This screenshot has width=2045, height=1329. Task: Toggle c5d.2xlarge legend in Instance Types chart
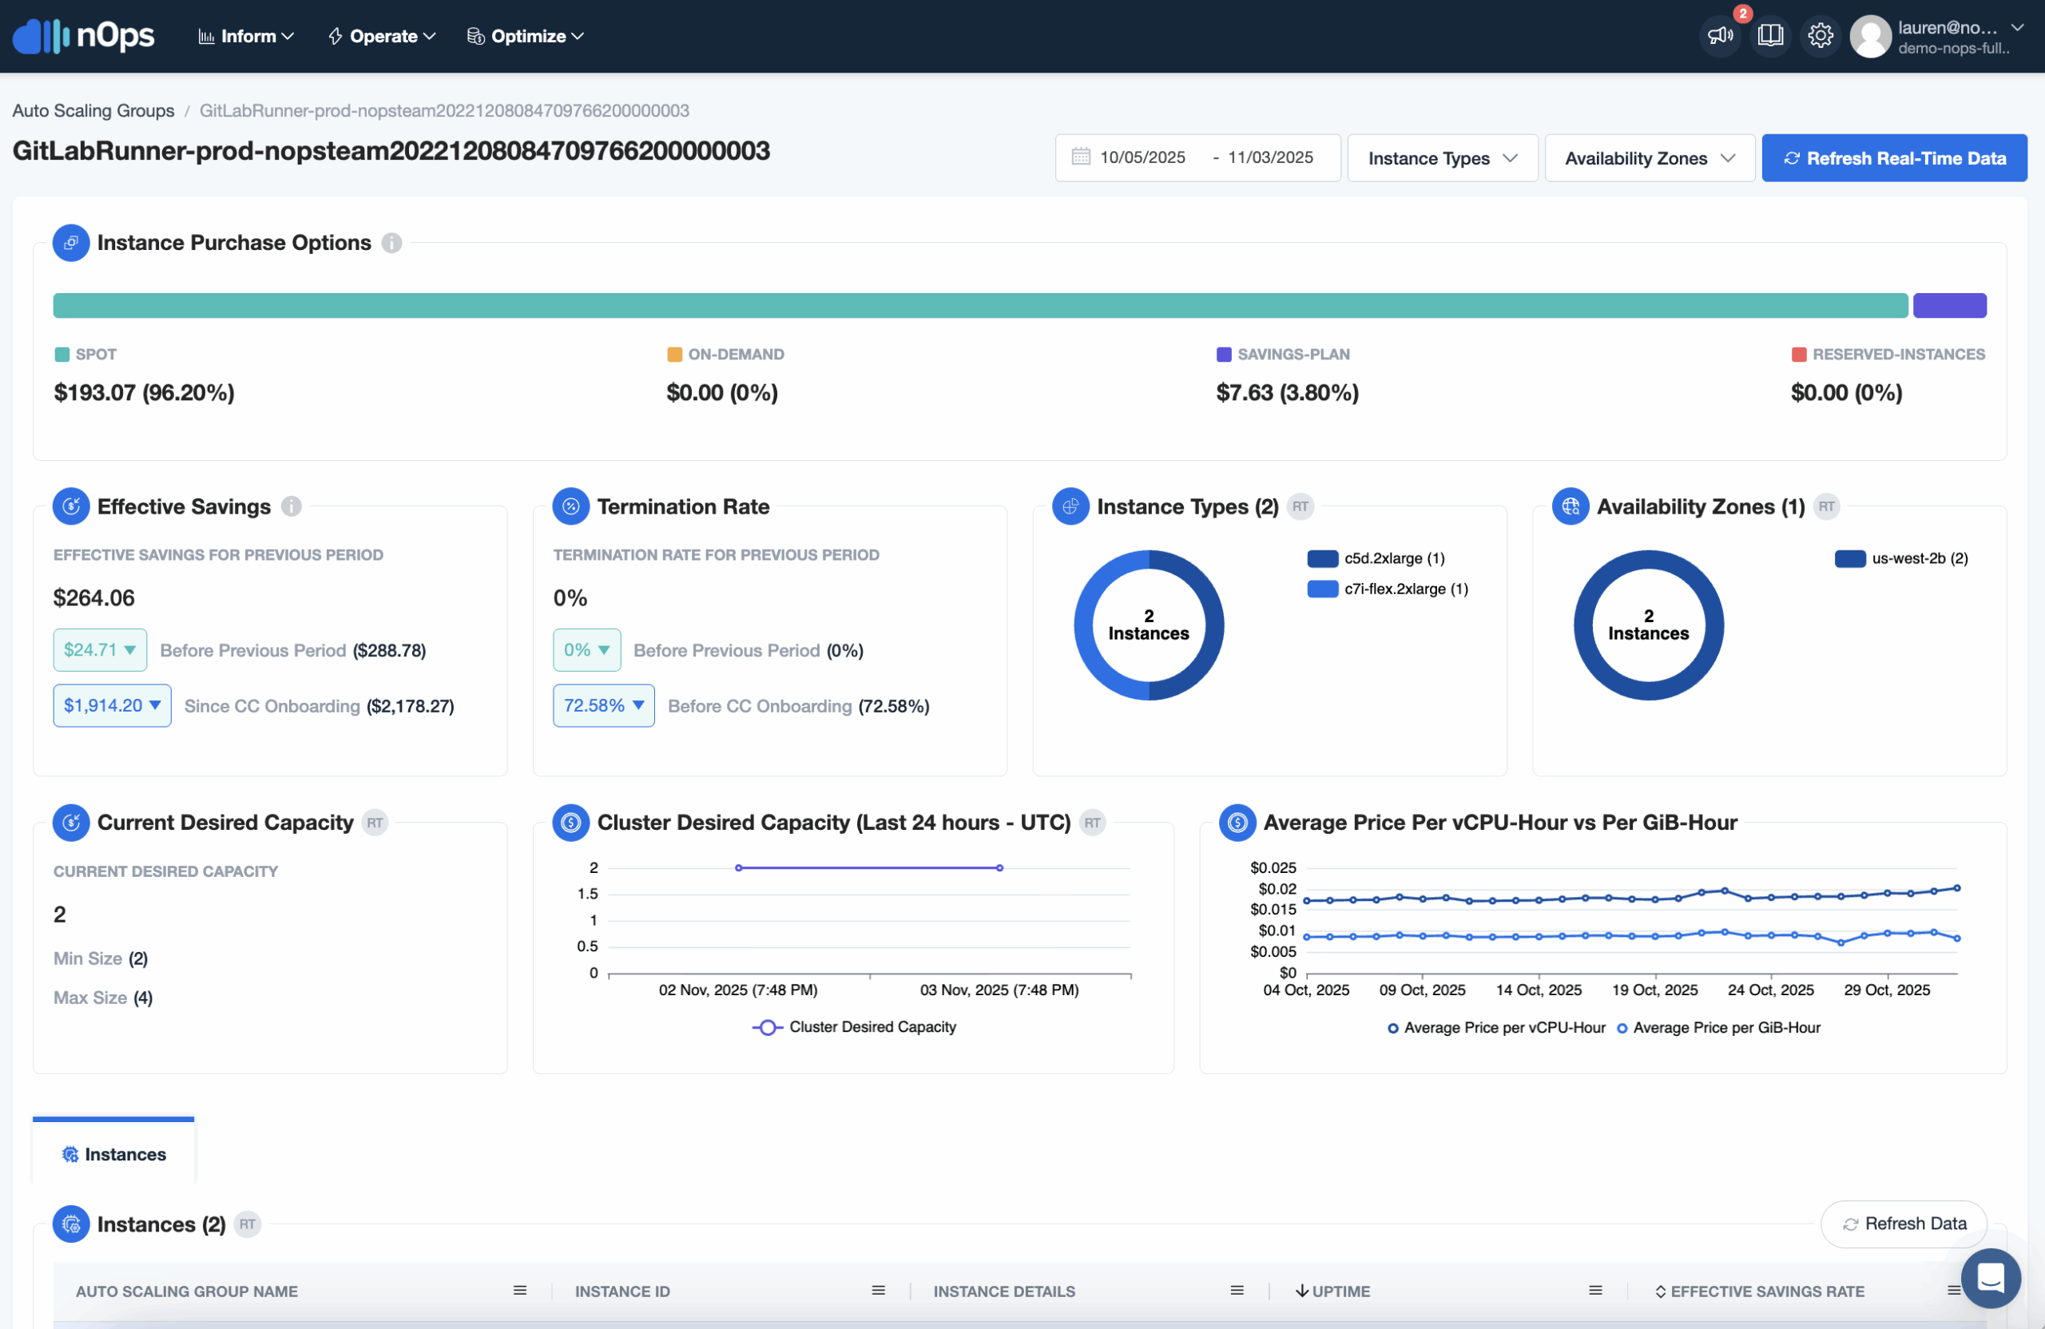pyautogui.click(x=1376, y=558)
